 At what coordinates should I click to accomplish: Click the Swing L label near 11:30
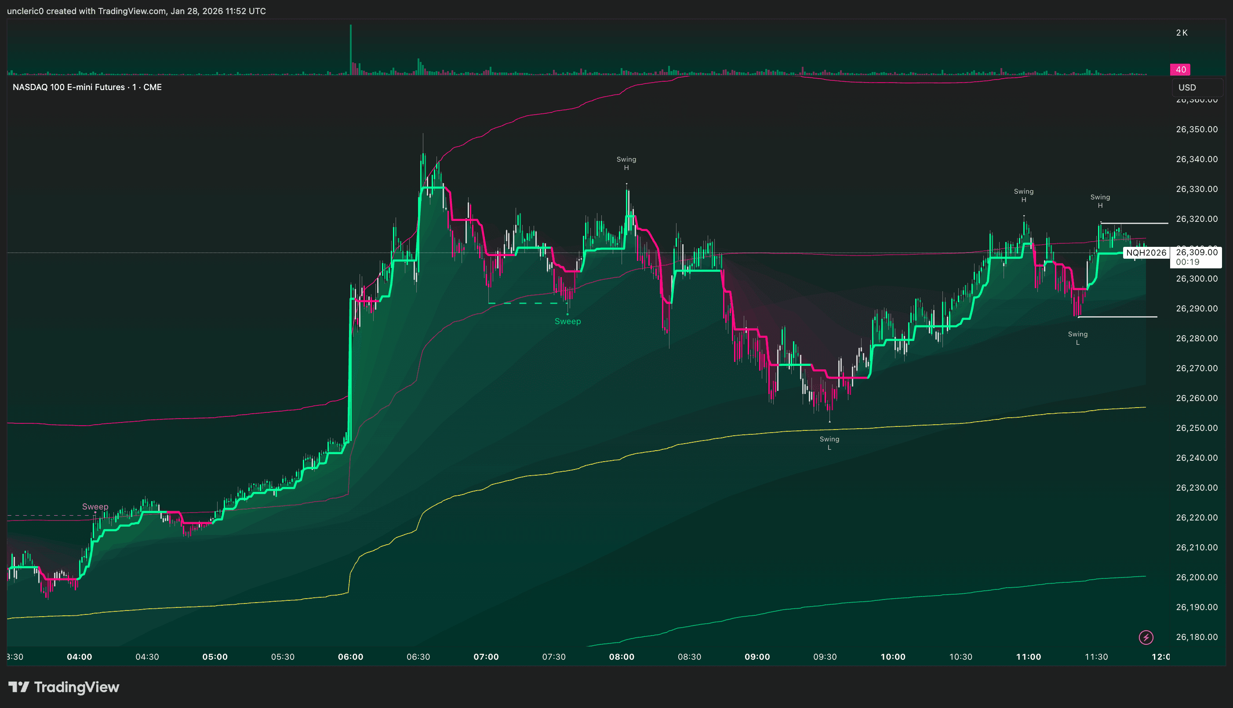coord(1077,338)
